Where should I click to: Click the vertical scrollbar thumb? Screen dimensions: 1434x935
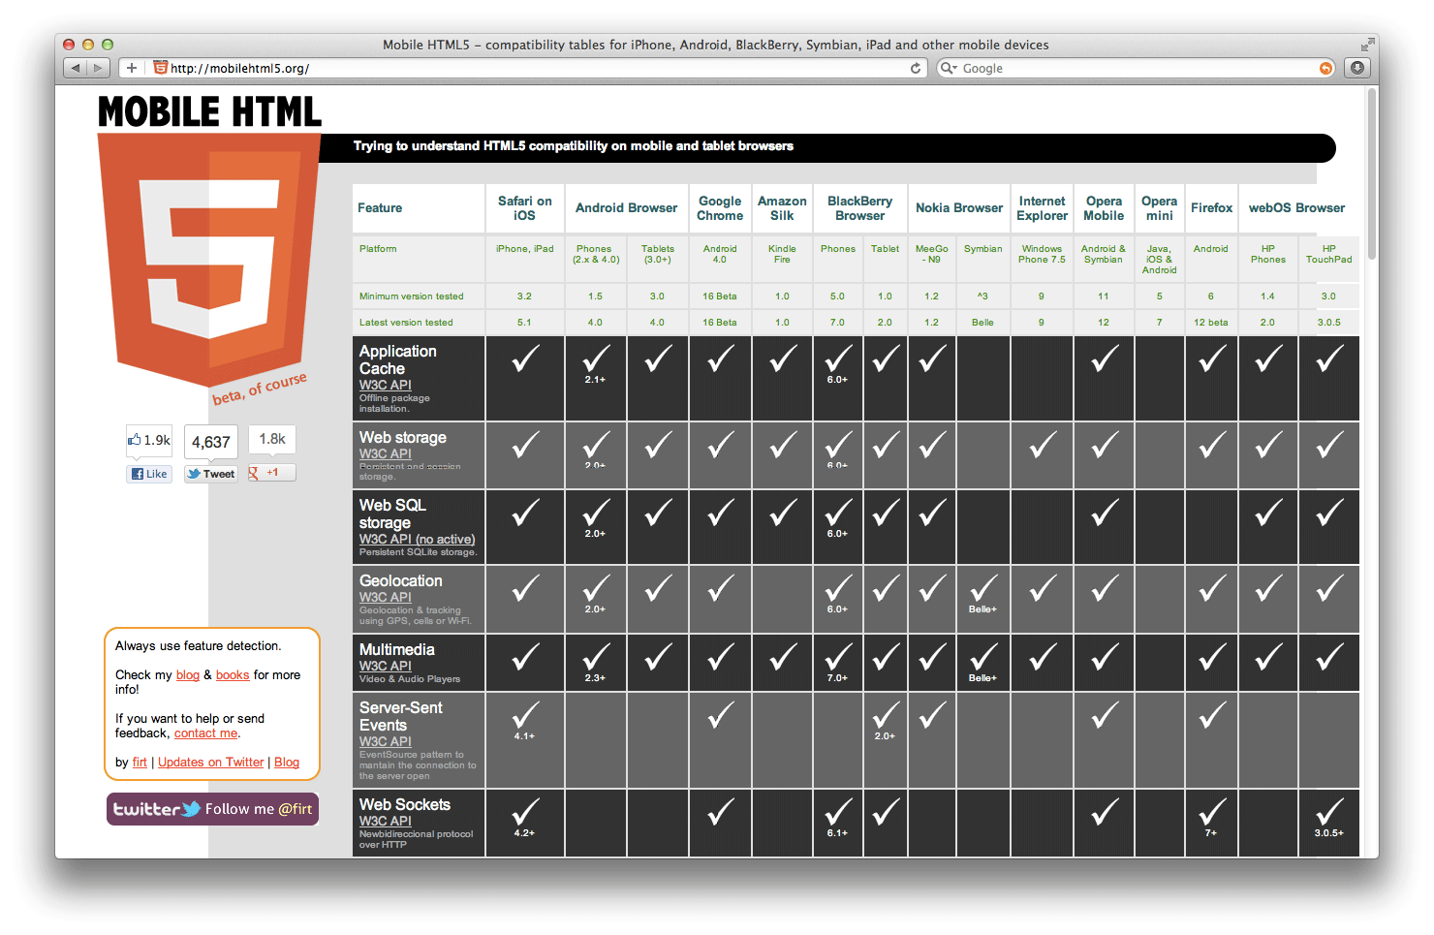[x=1371, y=173]
